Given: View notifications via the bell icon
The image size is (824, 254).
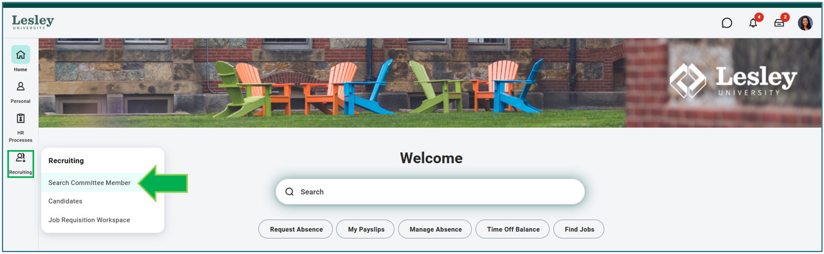Looking at the screenshot, I should coord(753,23).
